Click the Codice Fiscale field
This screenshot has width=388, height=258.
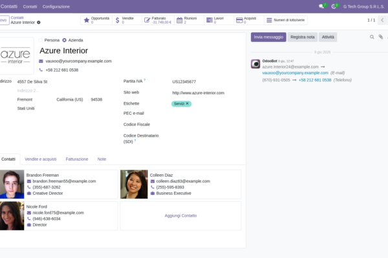coord(206,124)
